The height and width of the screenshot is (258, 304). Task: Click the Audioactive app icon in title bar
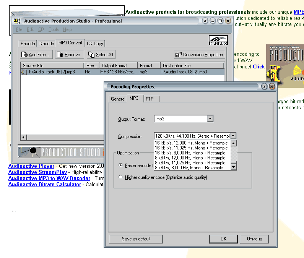[x=17, y=21]
